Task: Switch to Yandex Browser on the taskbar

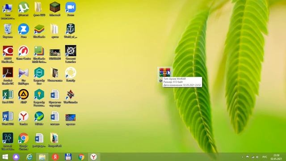Action: (x=94, y=157)
